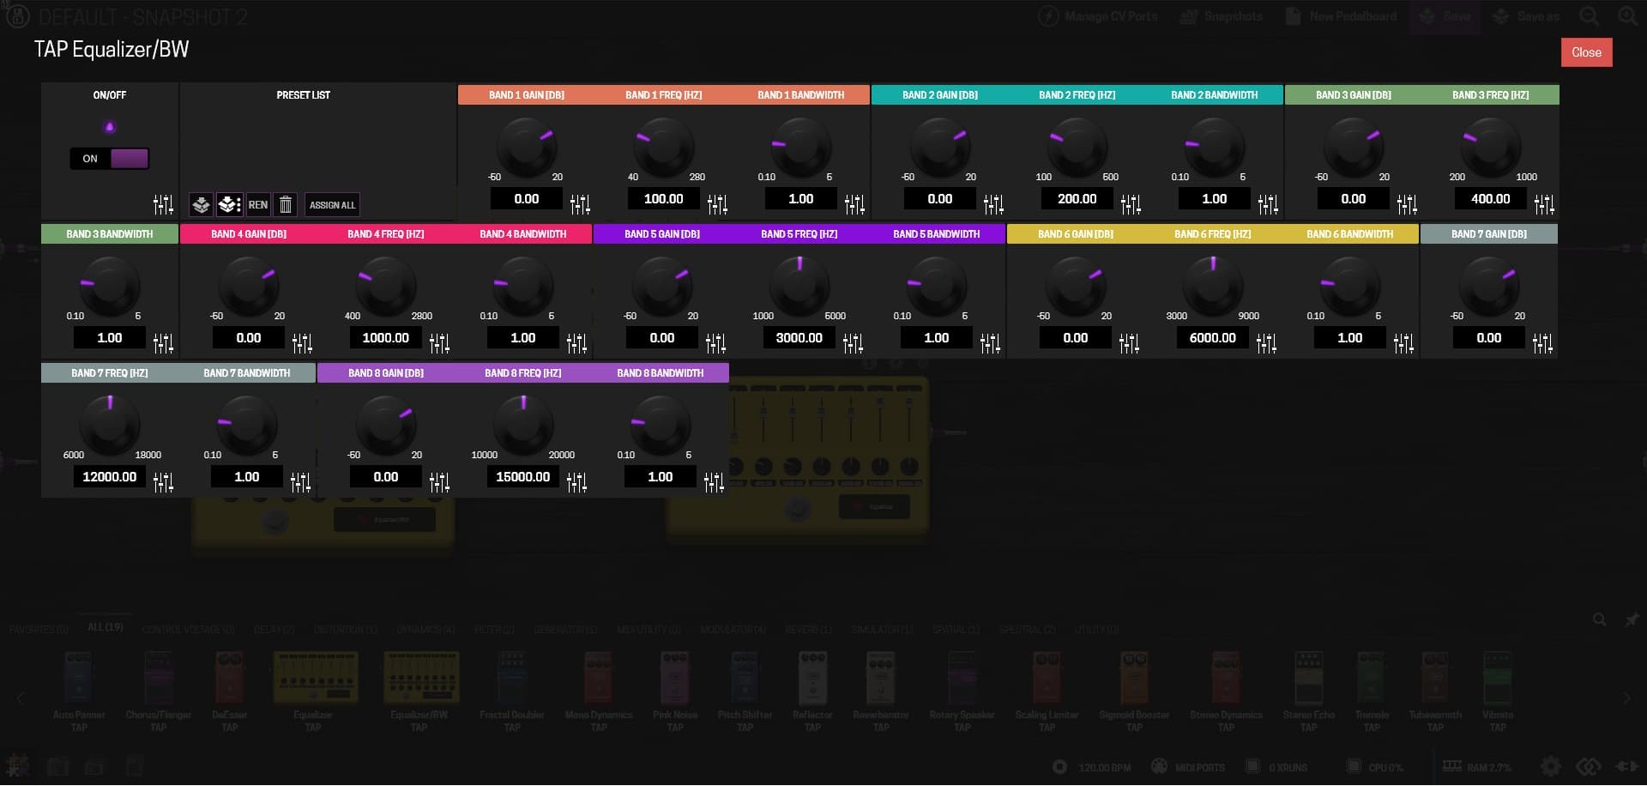Click the MIDI Ports bottom bar item
The height and width of the screenshot is (786, 1647).
1188,767
